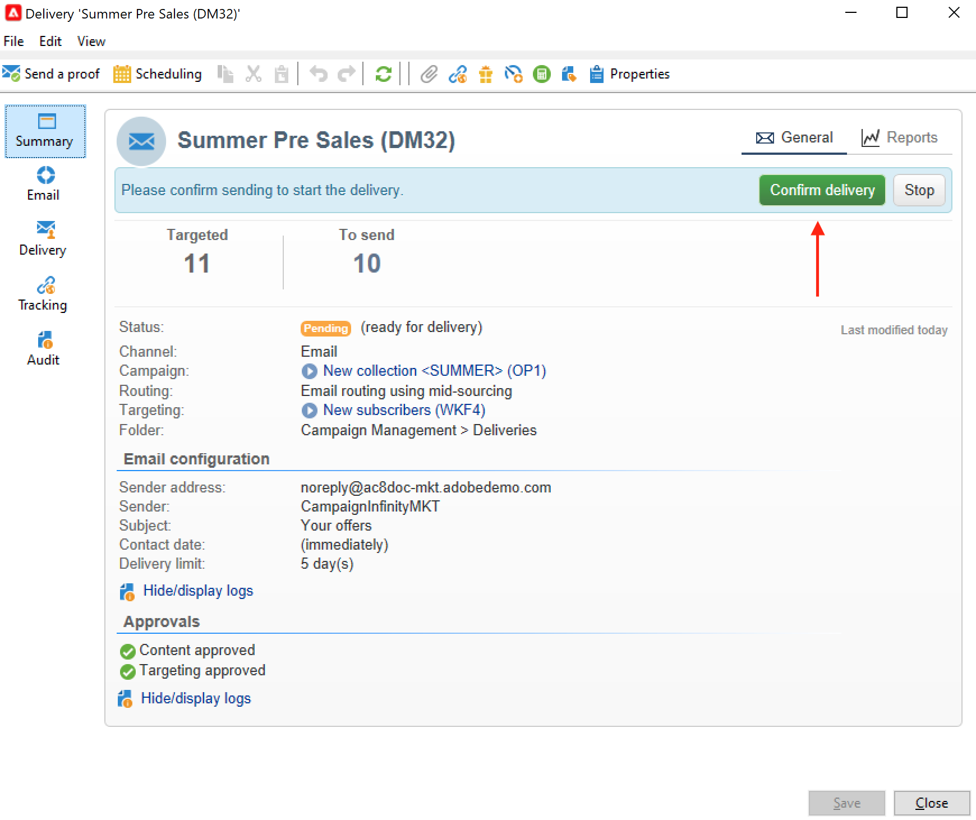Screen dimensions: 976x820
Task: Click the green circular calculator icon
Action: (x=542, y=74)
